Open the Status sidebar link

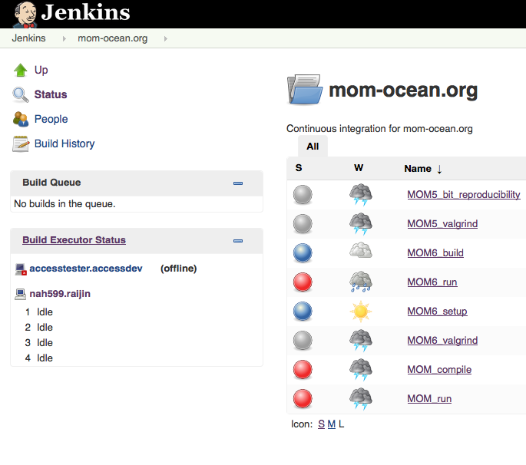click(51, 94)
